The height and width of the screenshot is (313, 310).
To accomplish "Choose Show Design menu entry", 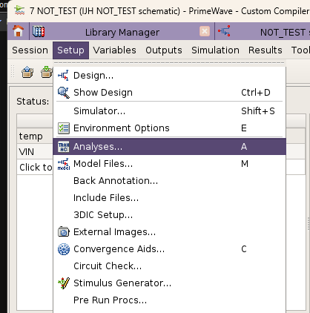I will (x=169, y=93).
